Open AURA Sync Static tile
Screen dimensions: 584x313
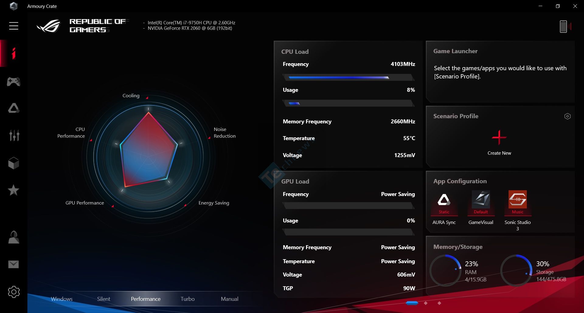tap(444, 203)
